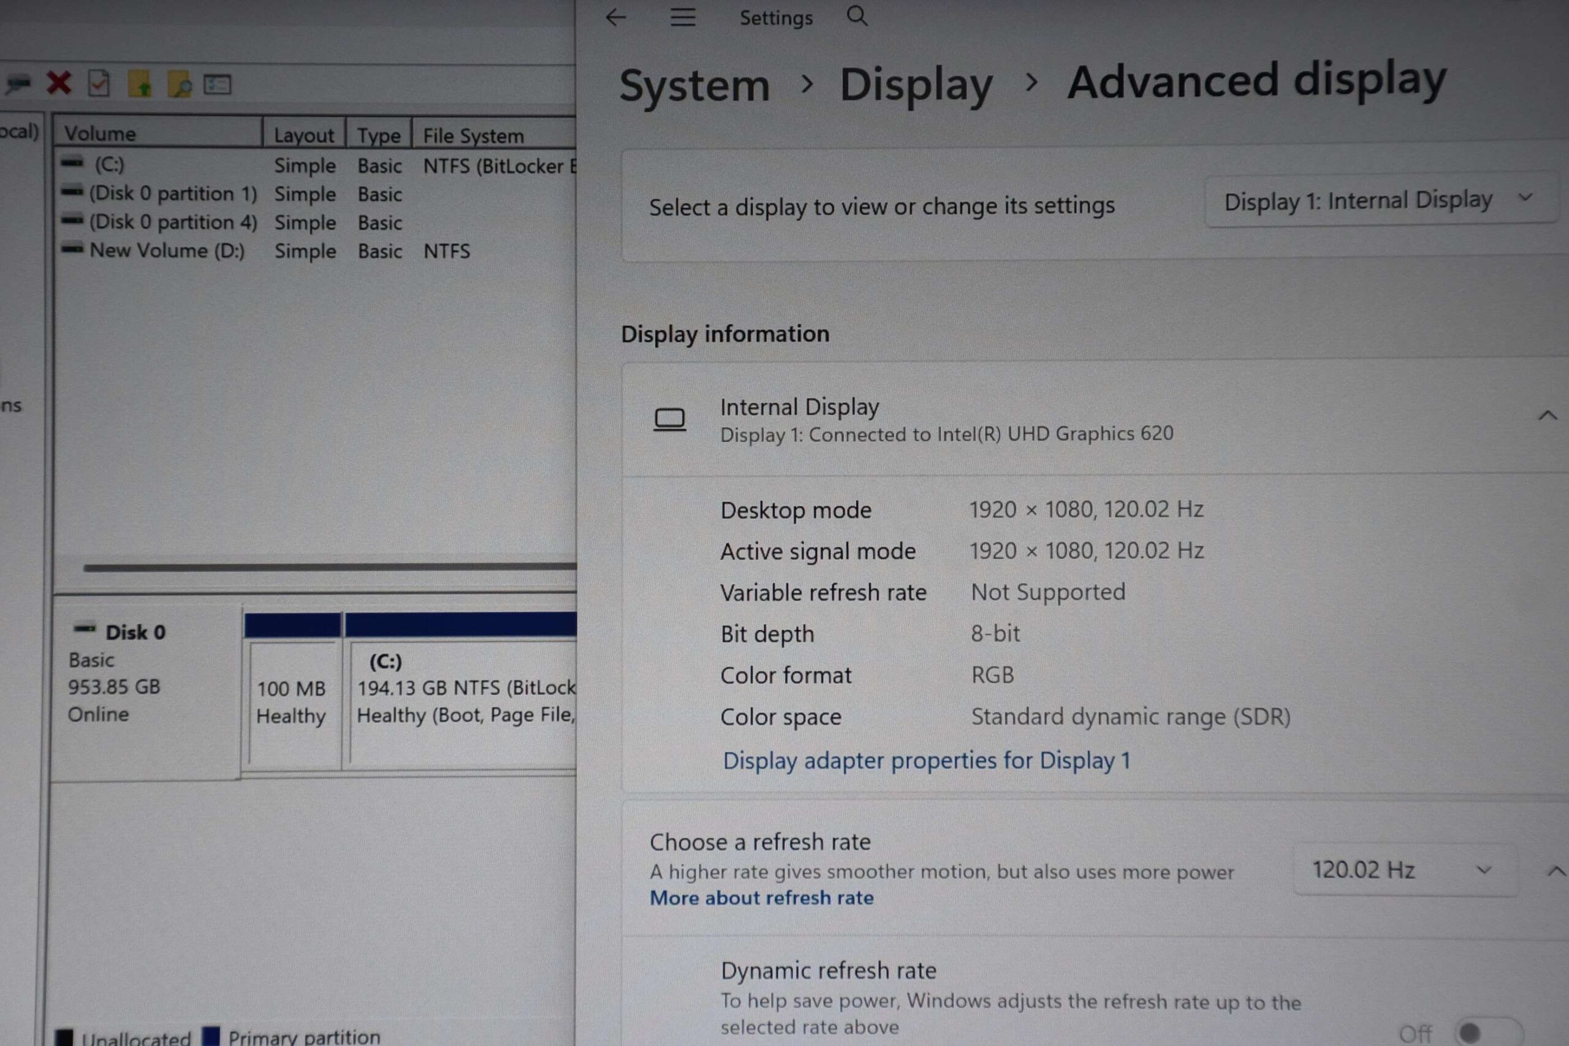This screenshot has width=1569, height=1046.
Task: Go back with the Settings back arrow
Action: pyautogui.click(x=616, y=17)
